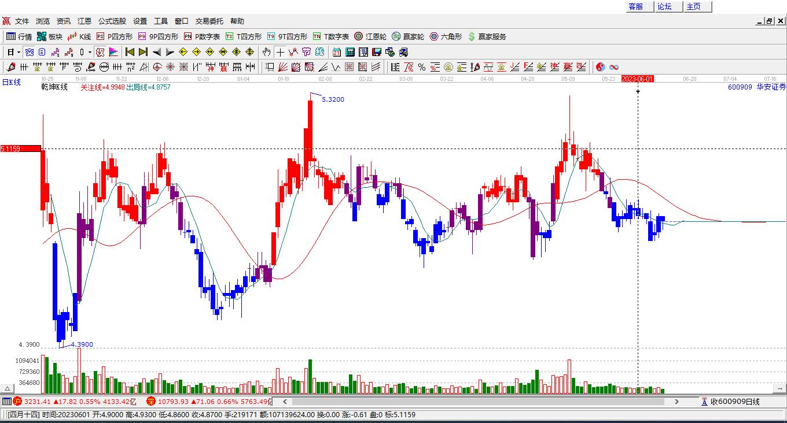This screenshot has width=787, height=423.
Task: Select the hand pan tool
Action: pos(266,52)
